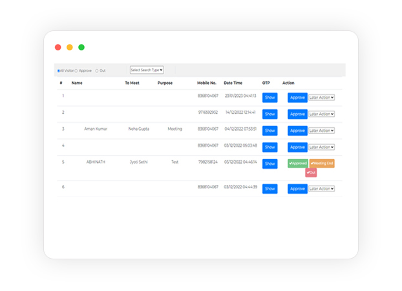Viewport: 402px width, 291px height.
Task: Click the 23/01/2023 04:41:13 date cell
Action: (x=240, y=96)
